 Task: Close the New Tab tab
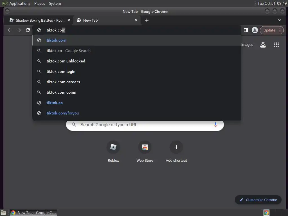(136, 20)
